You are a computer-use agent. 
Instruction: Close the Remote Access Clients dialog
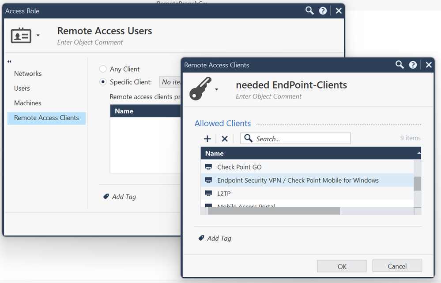click(x=429, y=65)
